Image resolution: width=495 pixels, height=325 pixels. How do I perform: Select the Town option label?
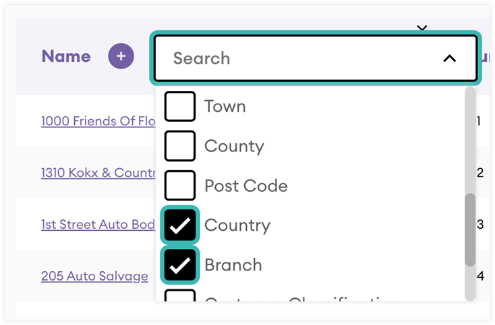[x=225, y=106]
